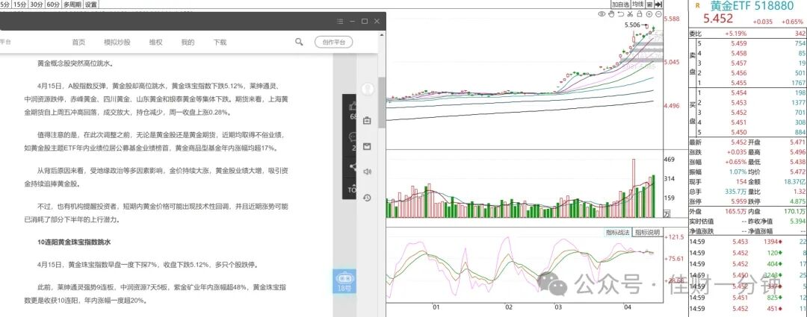Click the briefcase icon in sidebar
The image size is (807, 317).
click(367, 121)
